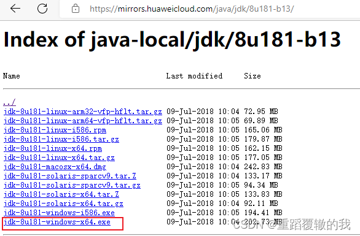360x236 pixels.
Task: Select the 242.83 MB size value
Action: pos(263,167)
